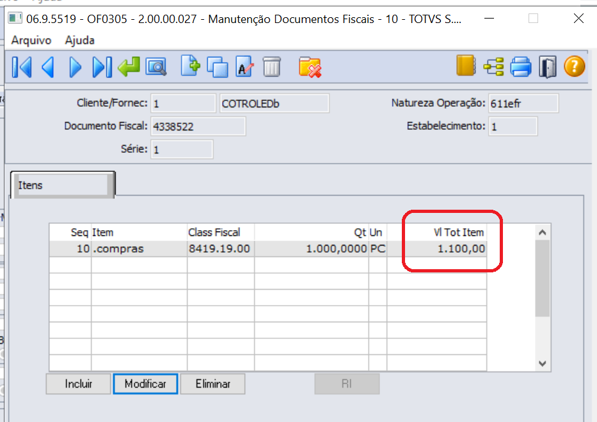Image resolution: width=597 pixels, height=422 pixels.
Task: Open the hierarchy tree diagram icon
Action: [493, 67]
